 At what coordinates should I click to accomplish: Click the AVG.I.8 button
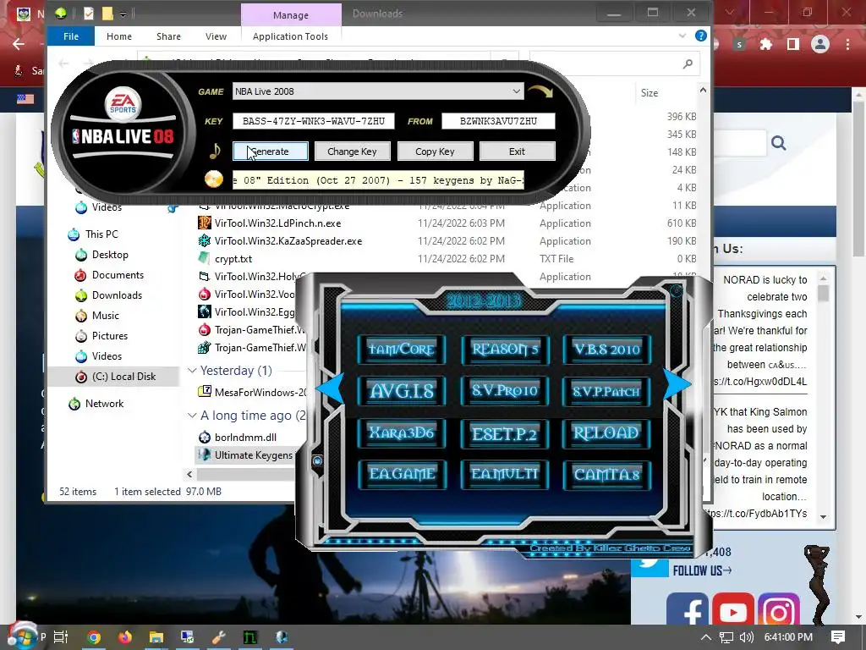click(402, 391)
